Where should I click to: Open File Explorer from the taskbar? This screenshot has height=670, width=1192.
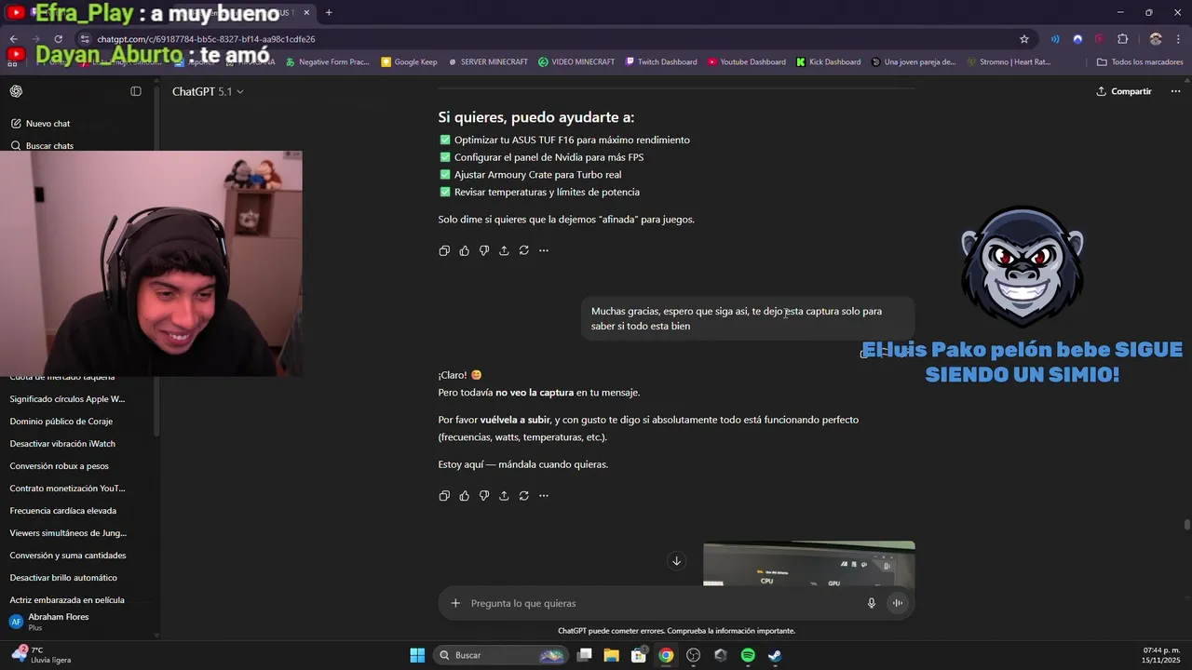(611, 655)
